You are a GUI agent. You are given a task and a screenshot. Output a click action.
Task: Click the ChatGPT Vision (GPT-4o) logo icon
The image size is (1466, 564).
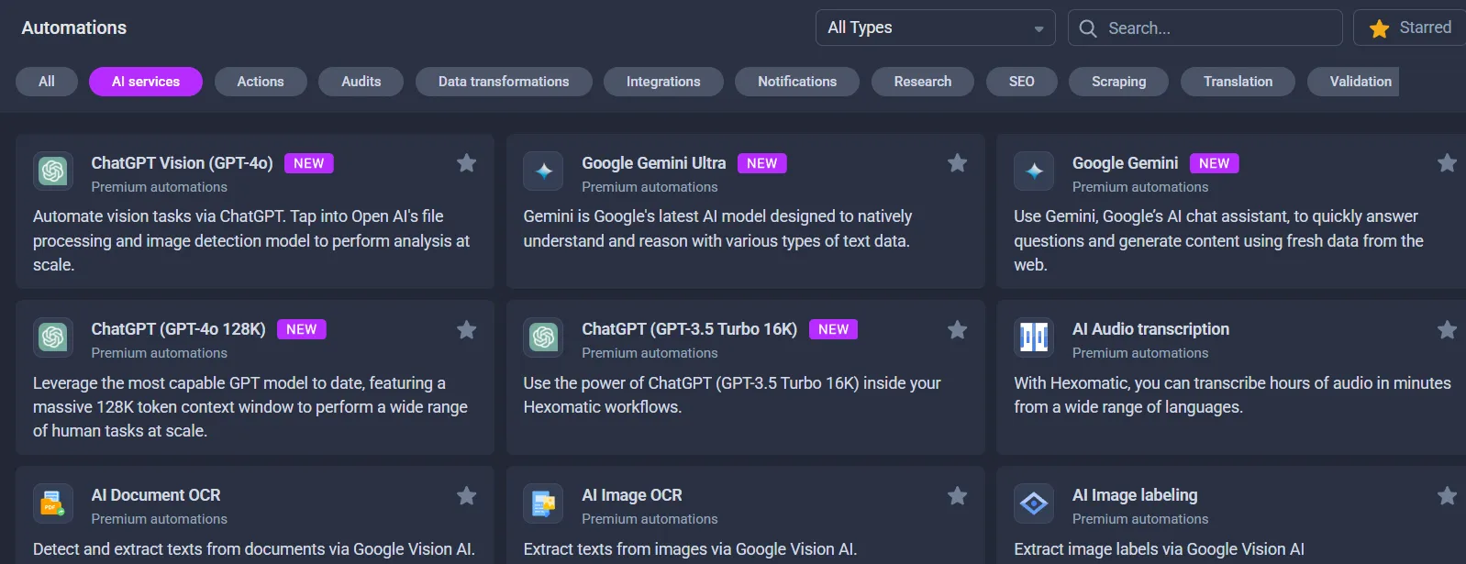(53, 171)
